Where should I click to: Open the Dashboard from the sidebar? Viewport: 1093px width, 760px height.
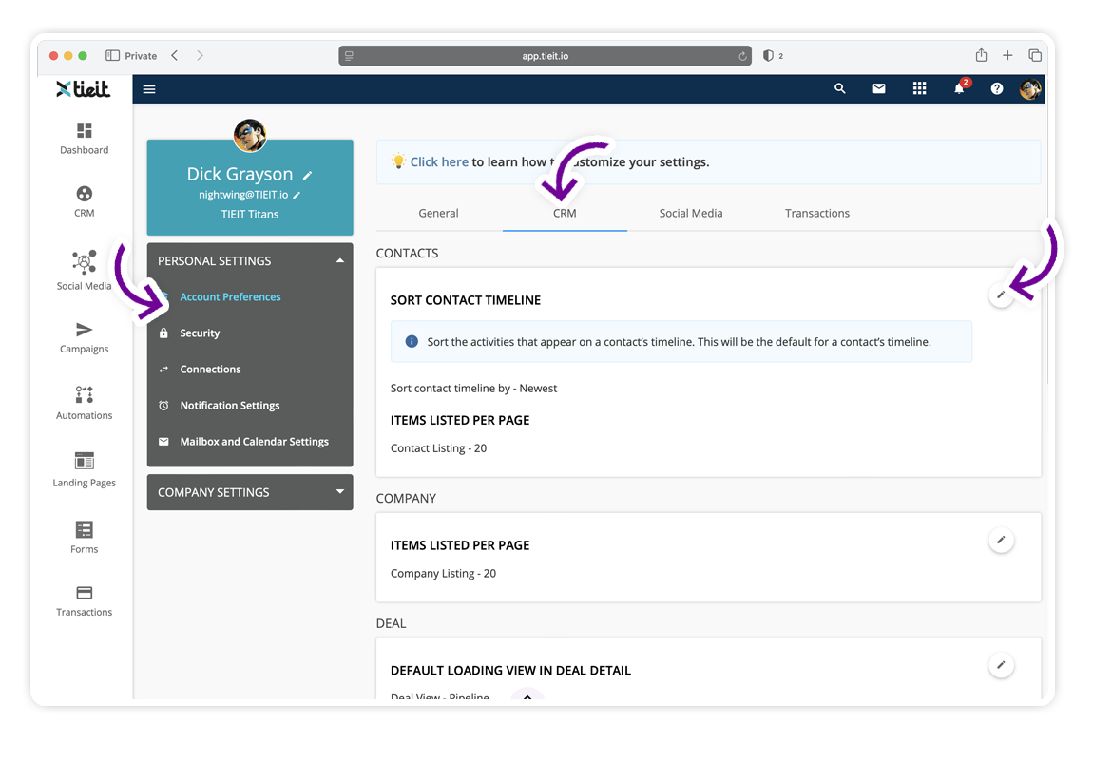85,139
